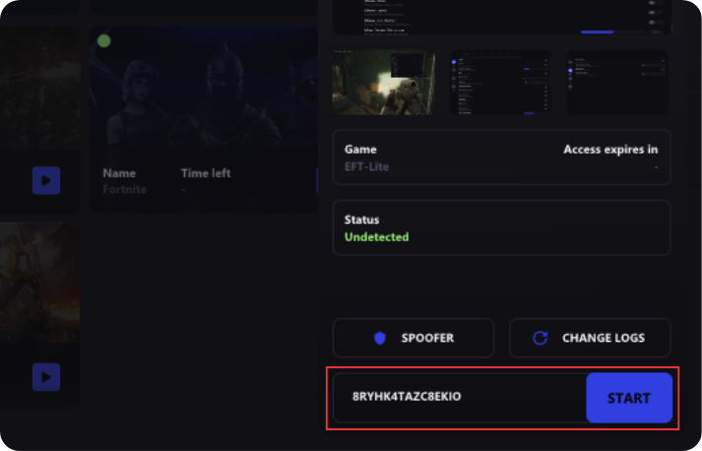Click the Access expires in label
The width and height of the screenshot is (702, 451).
610,150
